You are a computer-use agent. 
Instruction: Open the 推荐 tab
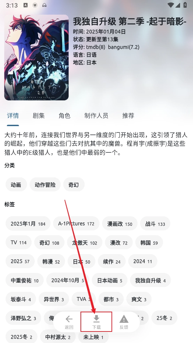[128, 115]
